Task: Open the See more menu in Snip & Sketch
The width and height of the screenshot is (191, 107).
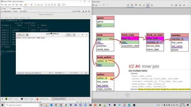Action: tap(188, 5)
